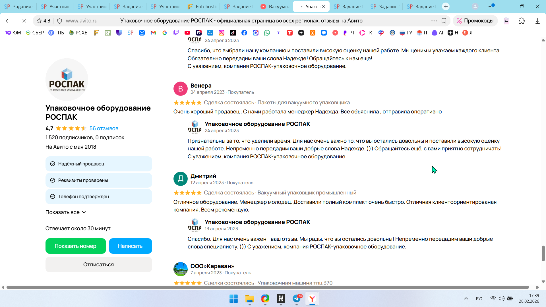Screen dimensions: 546x307
Task: Open Telegram from the taskbar
Action: 297,298
